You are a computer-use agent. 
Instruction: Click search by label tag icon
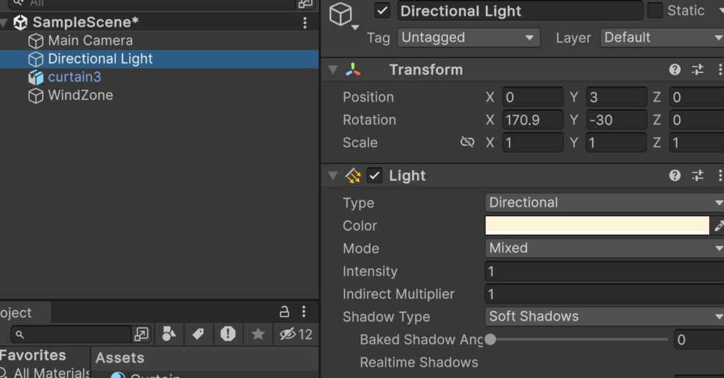(198, 334)
